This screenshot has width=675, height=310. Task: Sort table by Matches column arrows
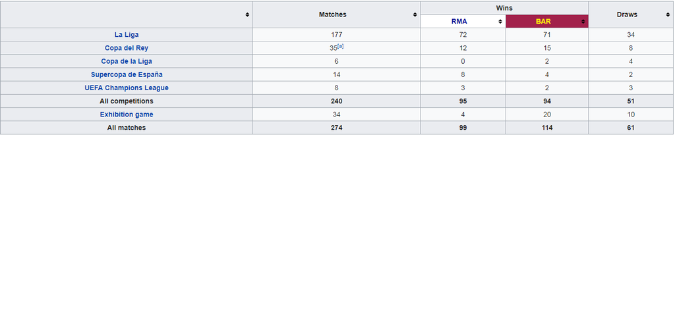(415, 14)
